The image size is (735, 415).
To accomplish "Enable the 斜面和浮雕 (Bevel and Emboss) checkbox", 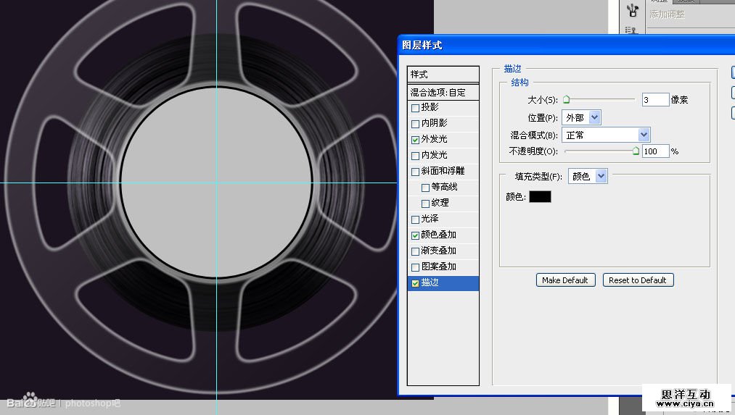I will click(x=415, y=172).
